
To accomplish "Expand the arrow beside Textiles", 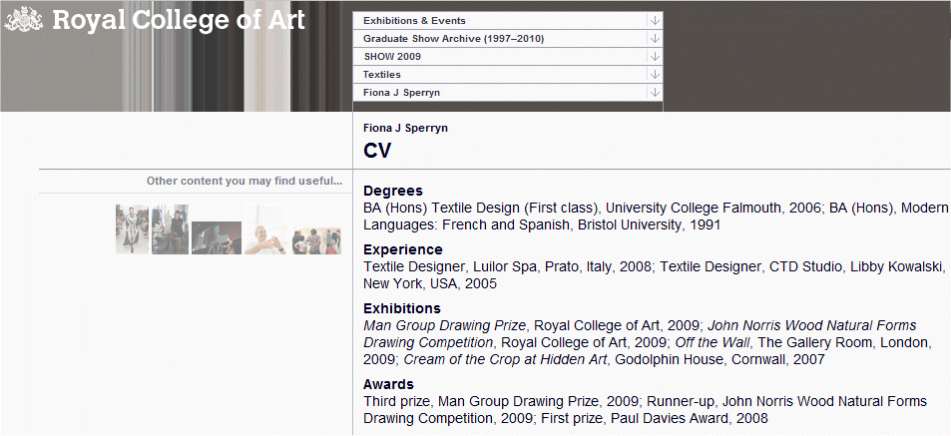I will (655, 75).
